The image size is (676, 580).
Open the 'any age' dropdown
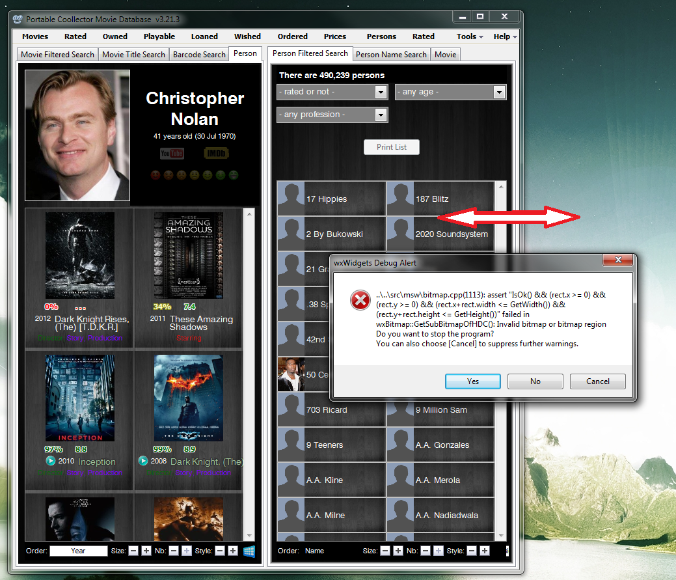(450, 92)
